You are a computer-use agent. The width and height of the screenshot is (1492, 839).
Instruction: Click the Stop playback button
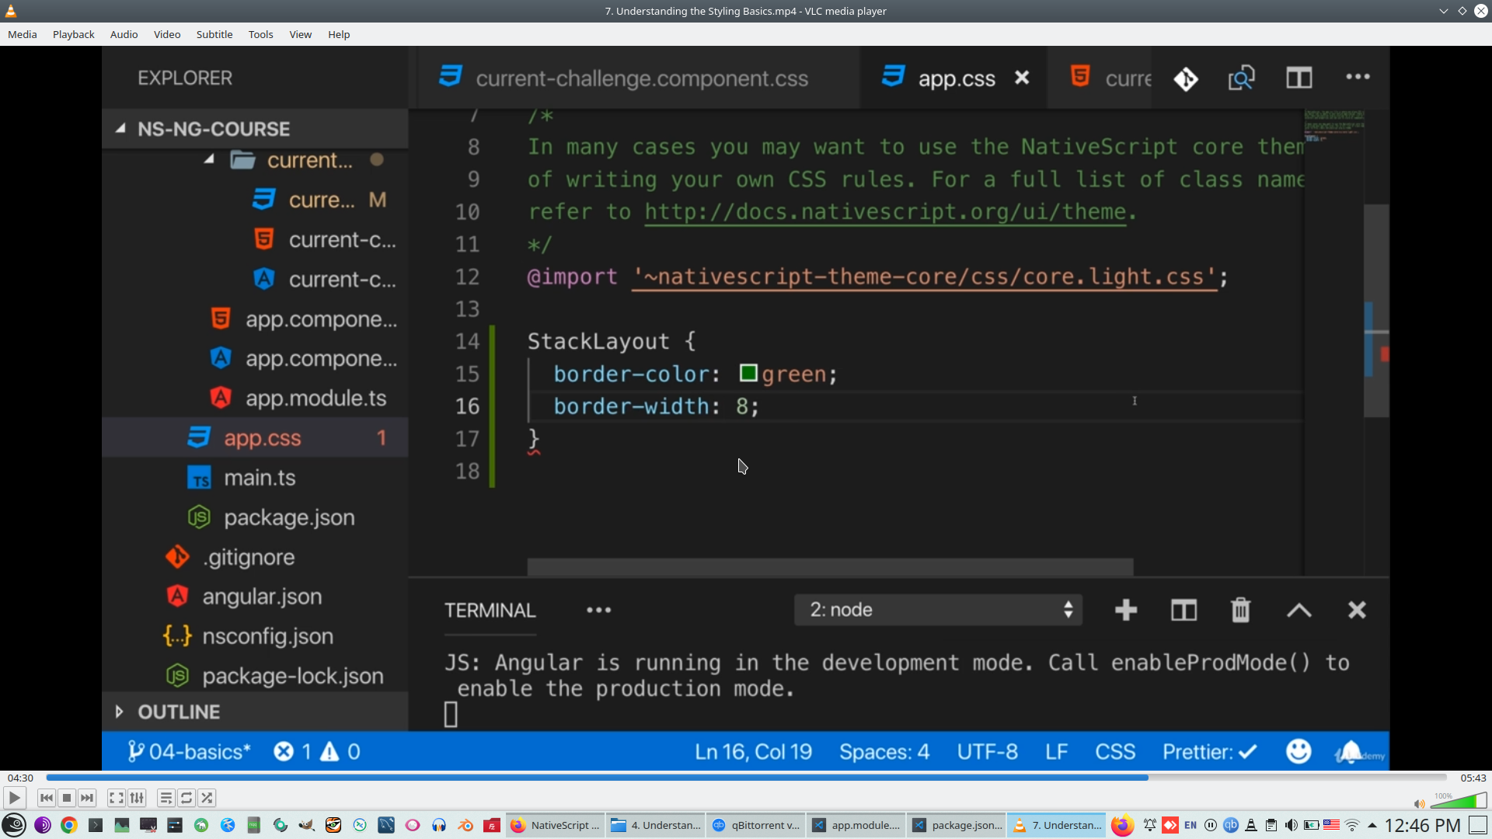tap(67, 798)
